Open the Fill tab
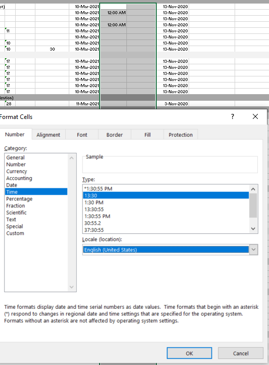 (148, 135)
